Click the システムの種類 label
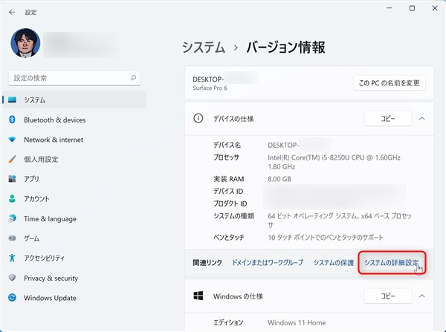Screen dimensions: 446x332 tap(234, 216)
